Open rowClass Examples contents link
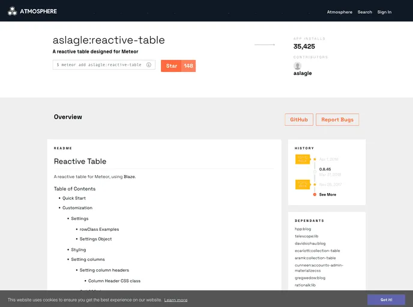The width and height of the screenshot is (413, 307). pyautogui.click(x=99, y=230)
